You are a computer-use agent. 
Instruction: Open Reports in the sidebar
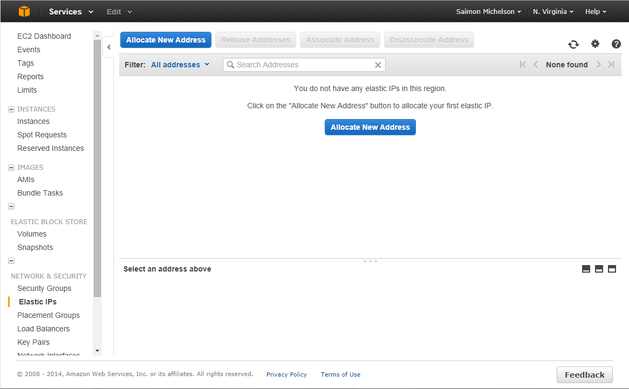click(31, 77)
